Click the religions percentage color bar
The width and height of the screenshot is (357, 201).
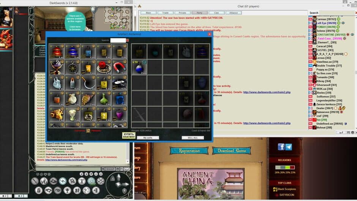tap(285, 168)
